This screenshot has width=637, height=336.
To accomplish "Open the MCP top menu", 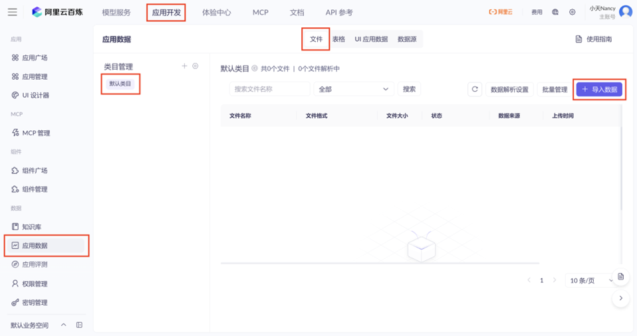I will tap(261, 13).
